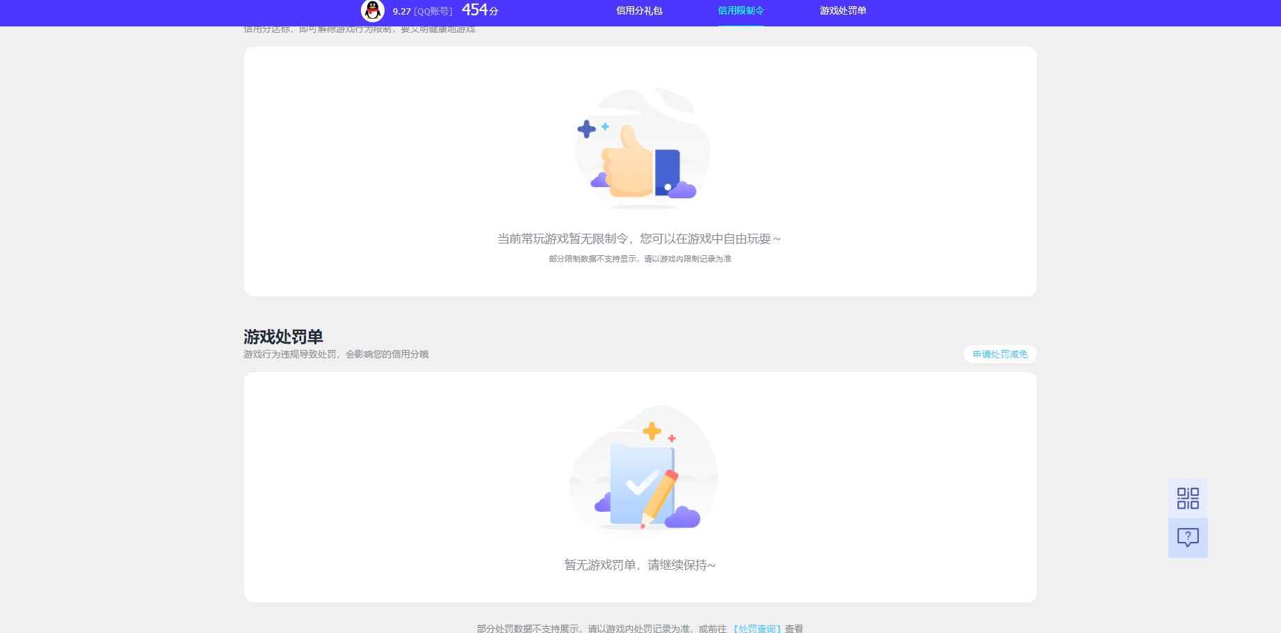Select the 信用限制令 tab
Viewport: 1281px width, 633px height.
(740, 11)
